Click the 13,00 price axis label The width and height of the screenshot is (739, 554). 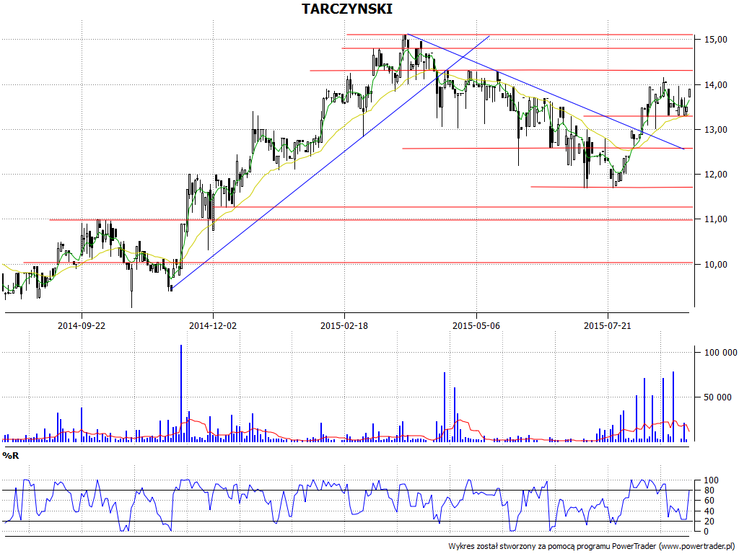(715, 130)
